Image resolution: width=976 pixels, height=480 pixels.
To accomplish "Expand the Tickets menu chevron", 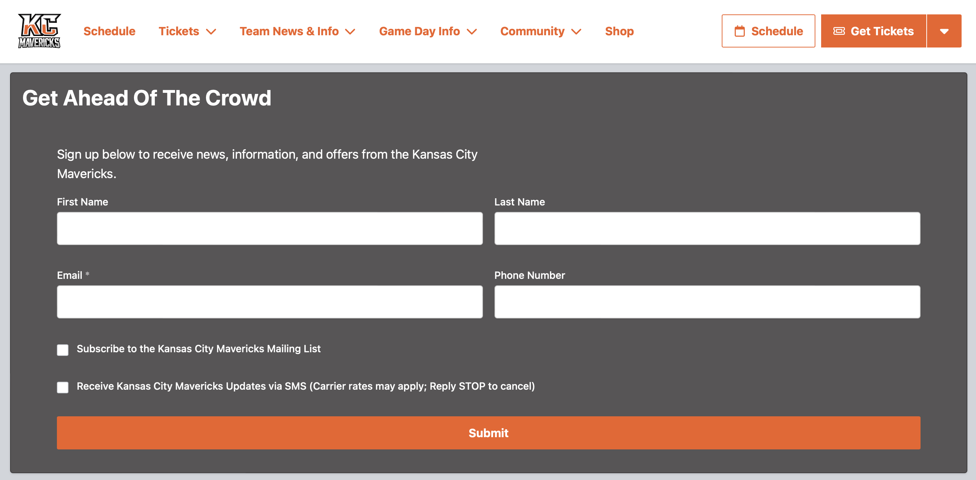I will (211, 31).
